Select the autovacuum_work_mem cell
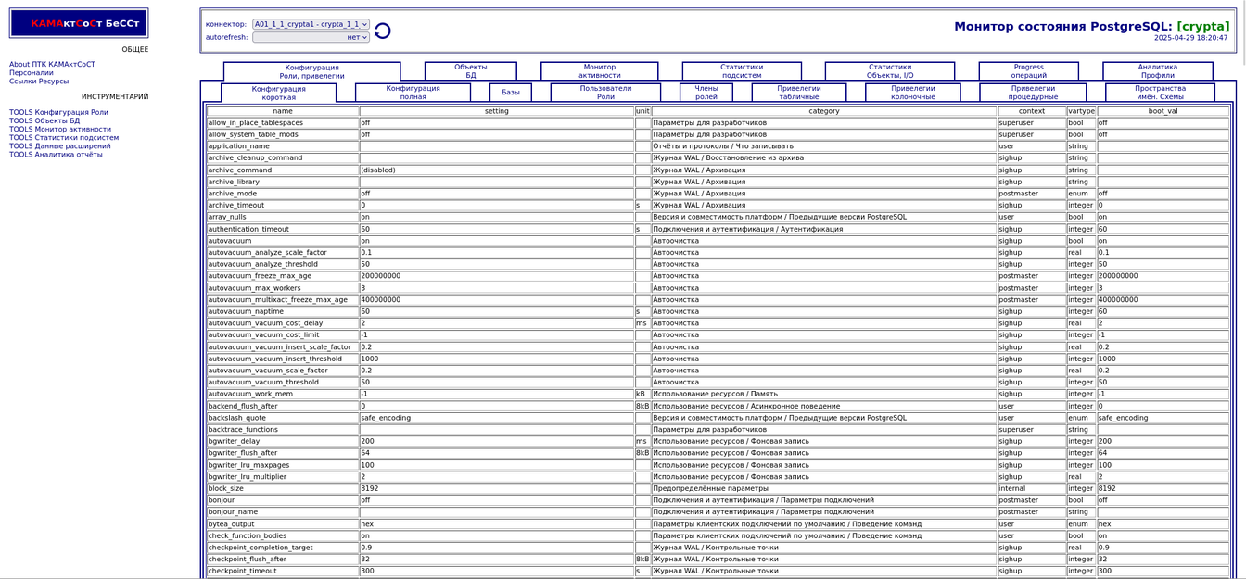This screenshot has height=579, width=1246. point(283,395)
